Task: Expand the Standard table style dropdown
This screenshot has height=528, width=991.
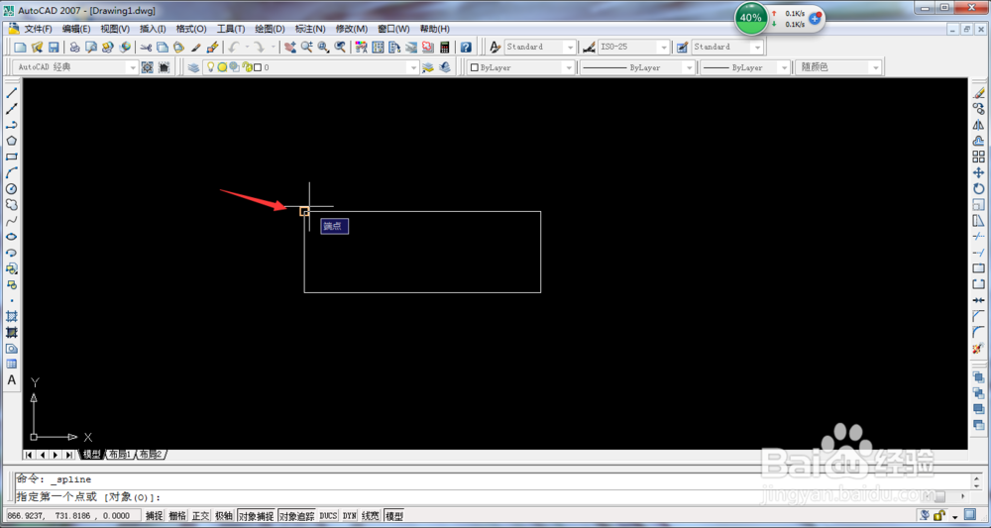Action: pos(757,47)
